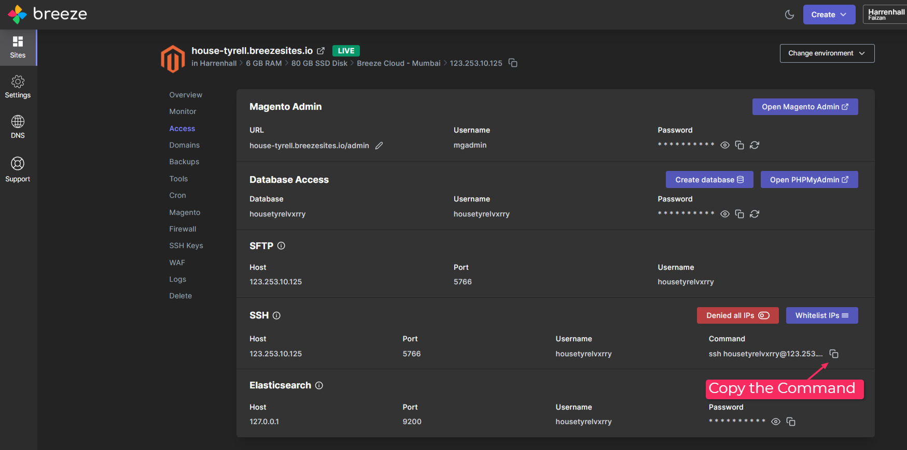Regenerate the Database Access password
Viewport: 907px width, 450px height.
[x=755, y=214]
